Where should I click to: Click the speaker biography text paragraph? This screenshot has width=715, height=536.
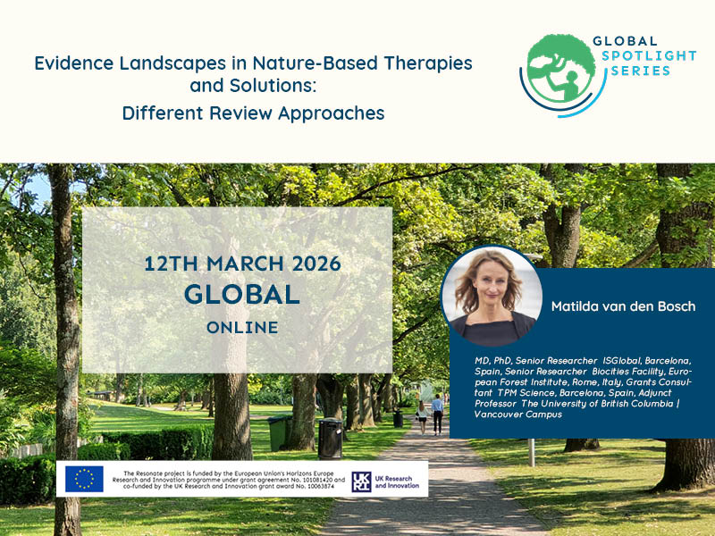point(582,387)
